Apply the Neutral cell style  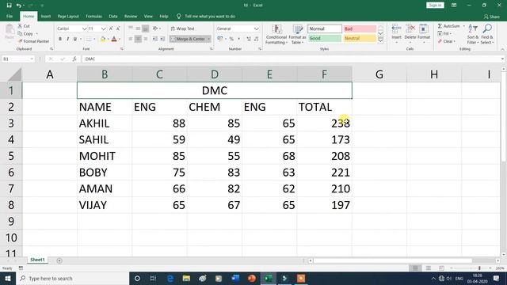click(360, 38)
